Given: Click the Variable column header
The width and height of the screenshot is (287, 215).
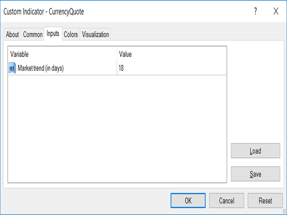Looking at the screenshot, I should pos(62,54).
